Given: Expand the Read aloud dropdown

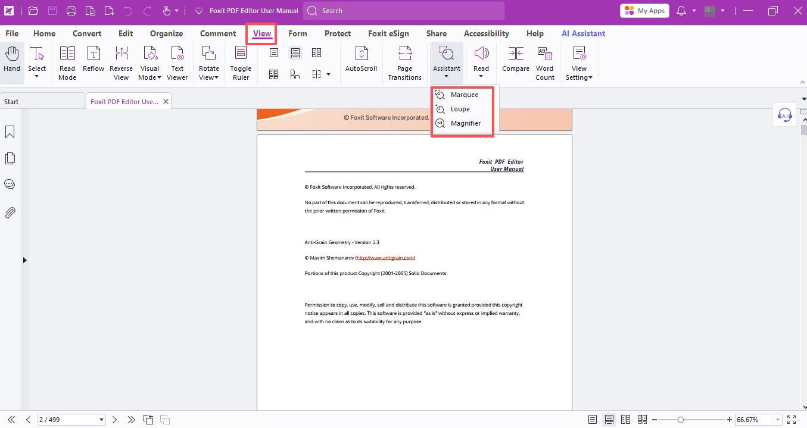Looking at the screenshot, I should [481, 77].
